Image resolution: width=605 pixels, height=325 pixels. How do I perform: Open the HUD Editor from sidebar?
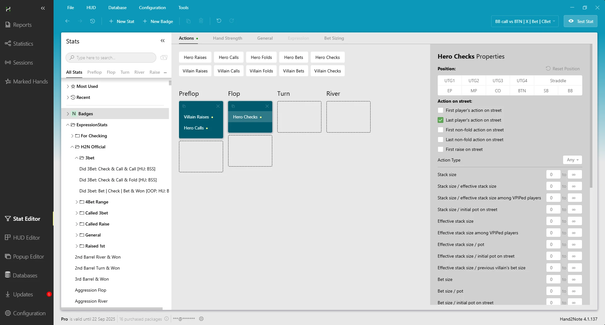tap(26, 238)
